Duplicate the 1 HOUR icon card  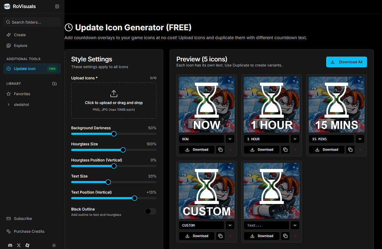tap(285, 150)
